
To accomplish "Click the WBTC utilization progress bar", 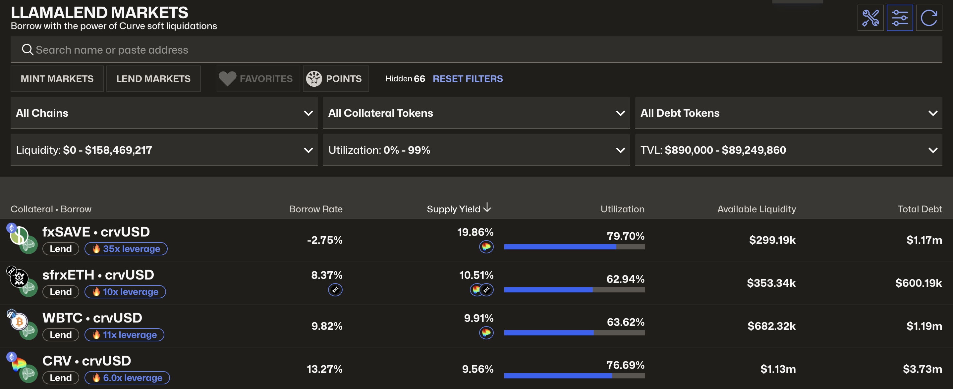I will [x=574, y=333].
